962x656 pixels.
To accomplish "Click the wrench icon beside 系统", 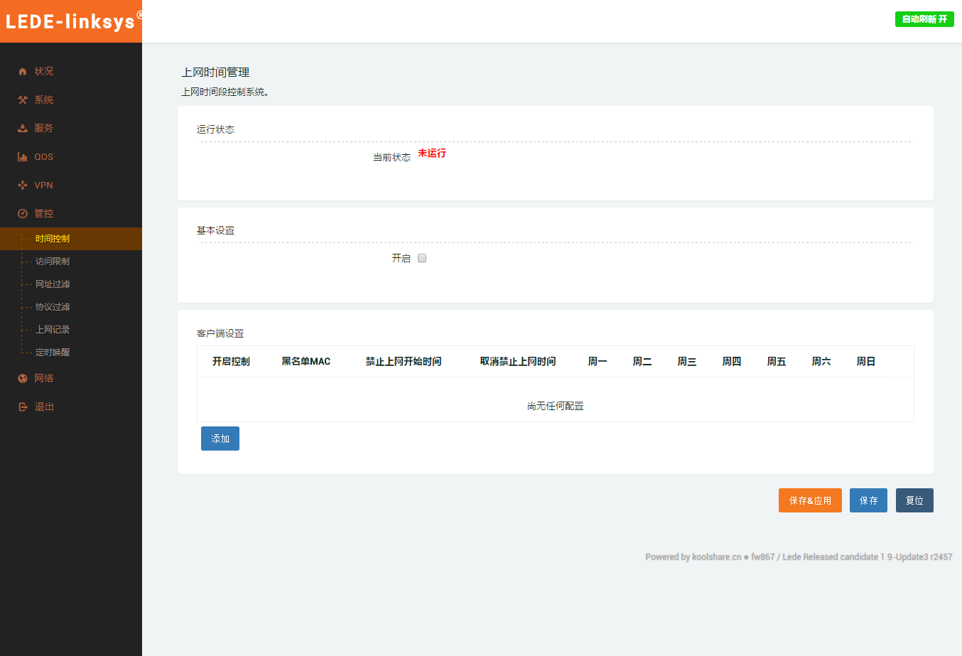I will (x=23, y=100).
